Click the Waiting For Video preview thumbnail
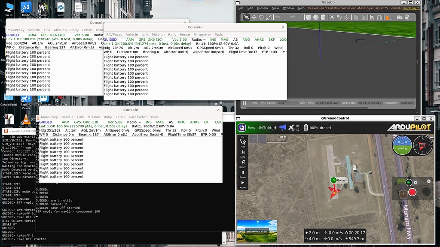 (257, 231)
